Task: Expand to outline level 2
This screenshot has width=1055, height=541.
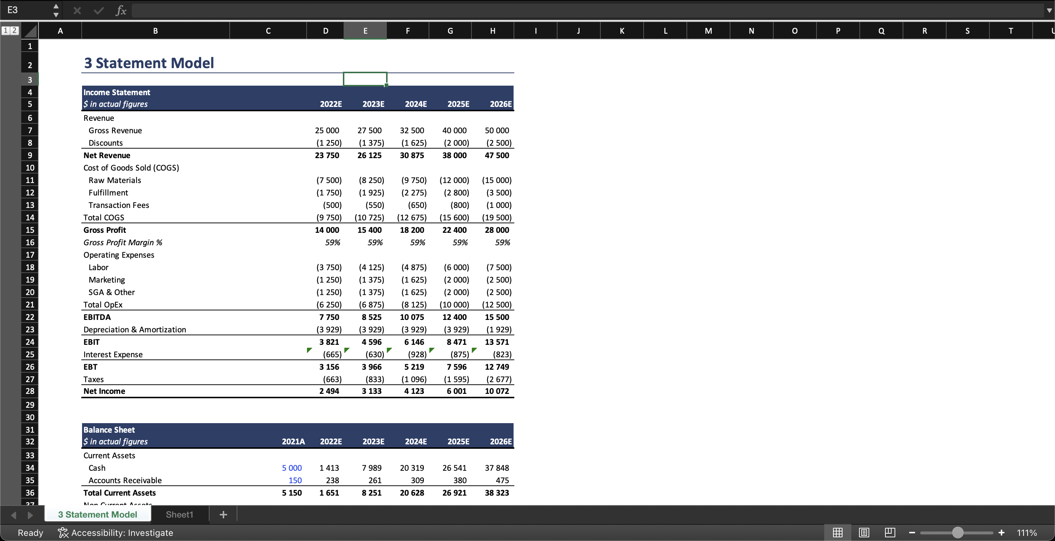Action: (x=14, y=30)
